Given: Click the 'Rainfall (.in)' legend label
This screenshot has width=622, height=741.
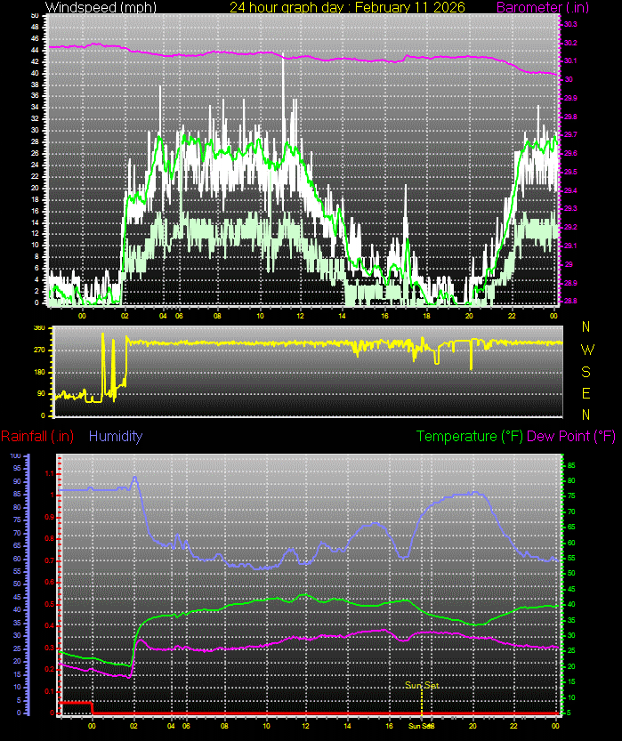Looking at the screenshot, I should (x=37, y=436).
